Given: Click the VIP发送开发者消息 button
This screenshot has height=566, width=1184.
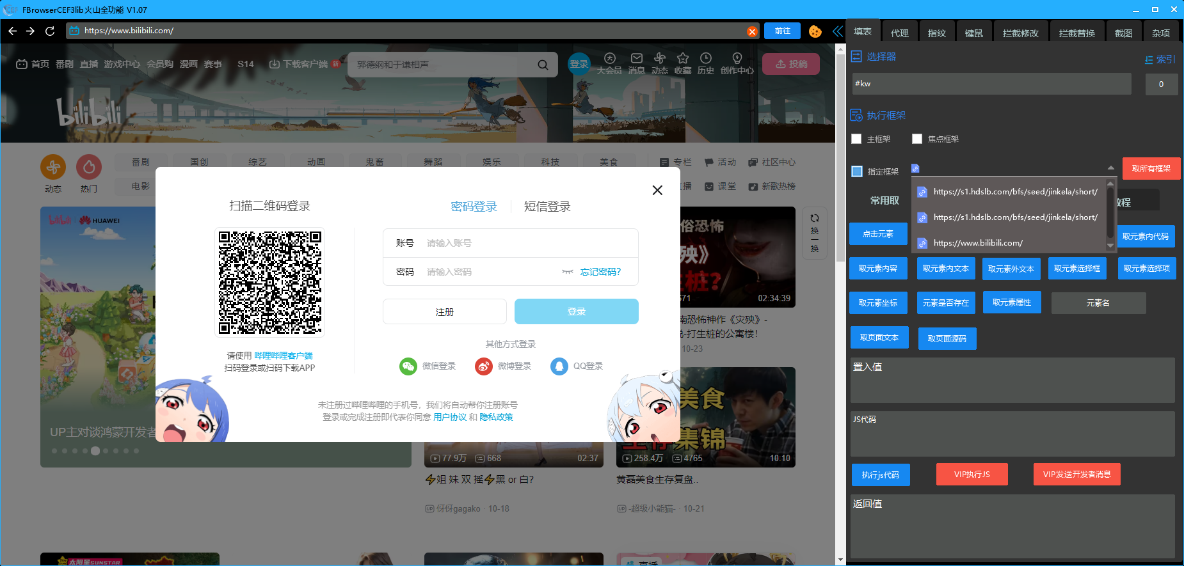Looking at the screenshot, I should click(x=1076, y=474).
